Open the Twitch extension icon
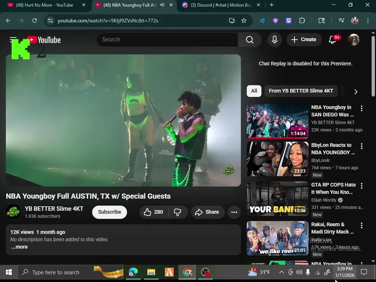 click(x=289, y=21)
